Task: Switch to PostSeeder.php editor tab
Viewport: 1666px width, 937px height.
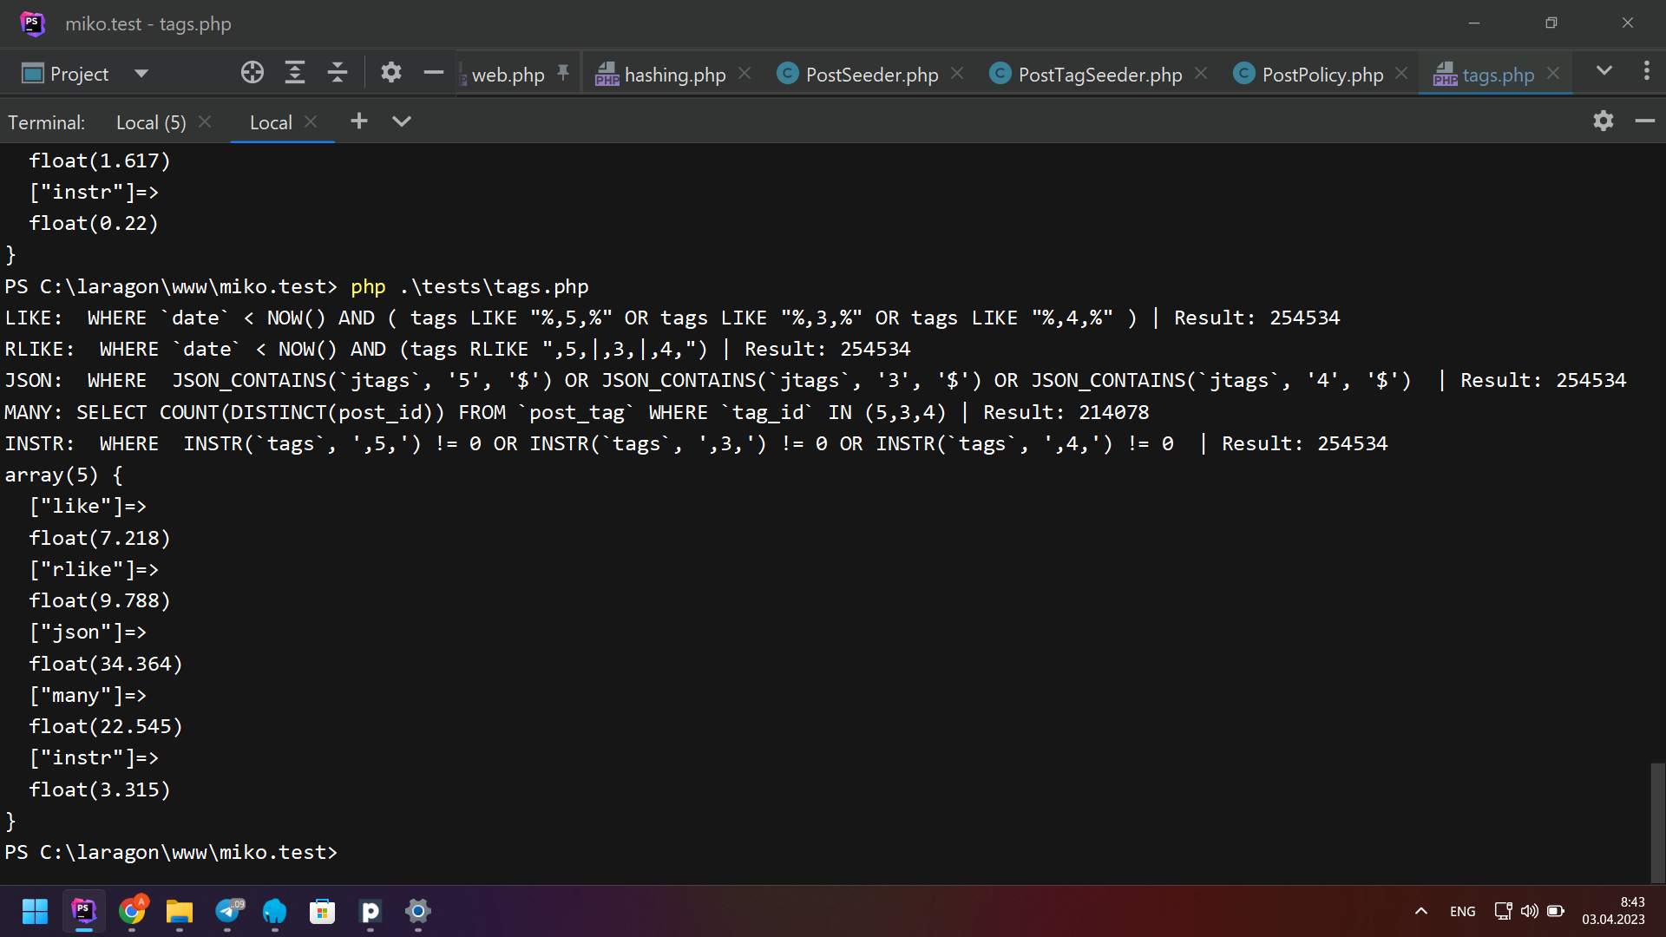Action: pos(871,75)
